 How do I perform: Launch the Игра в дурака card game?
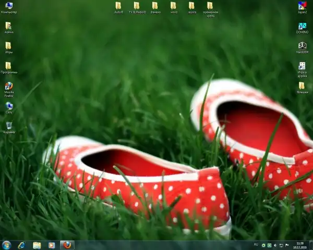pos(302,66)
